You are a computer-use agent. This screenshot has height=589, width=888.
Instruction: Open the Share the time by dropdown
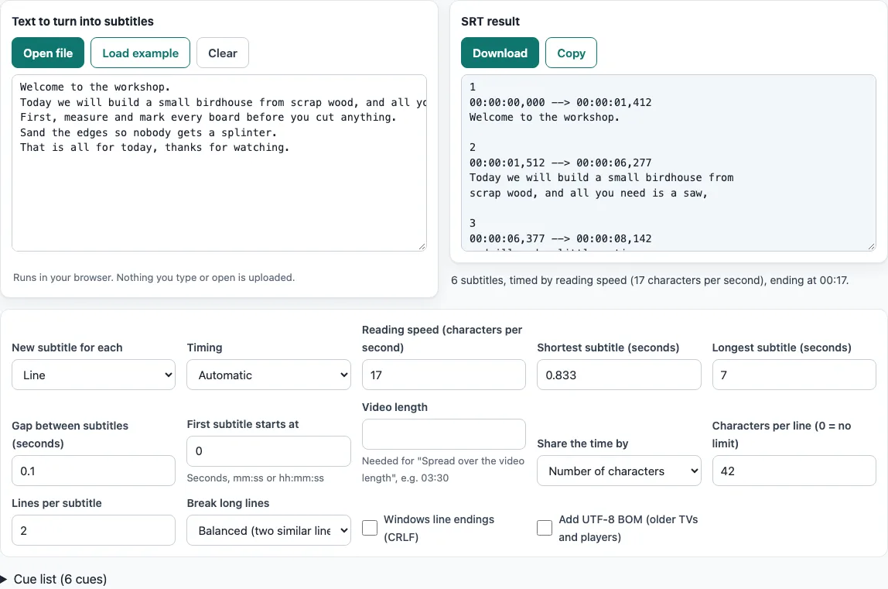[619, 471]
